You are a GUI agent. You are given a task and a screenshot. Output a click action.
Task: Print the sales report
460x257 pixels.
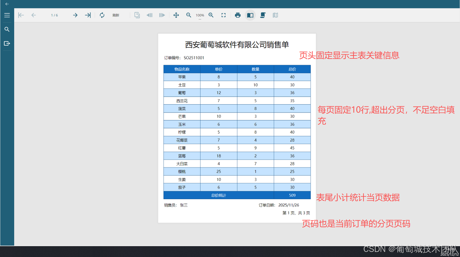(238, 15)
